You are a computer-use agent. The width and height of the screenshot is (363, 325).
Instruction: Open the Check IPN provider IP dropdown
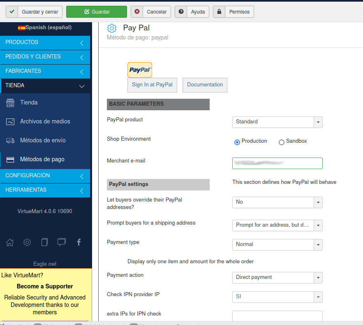tap(277, 297)
